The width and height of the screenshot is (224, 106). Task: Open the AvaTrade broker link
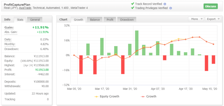point(25,8)
